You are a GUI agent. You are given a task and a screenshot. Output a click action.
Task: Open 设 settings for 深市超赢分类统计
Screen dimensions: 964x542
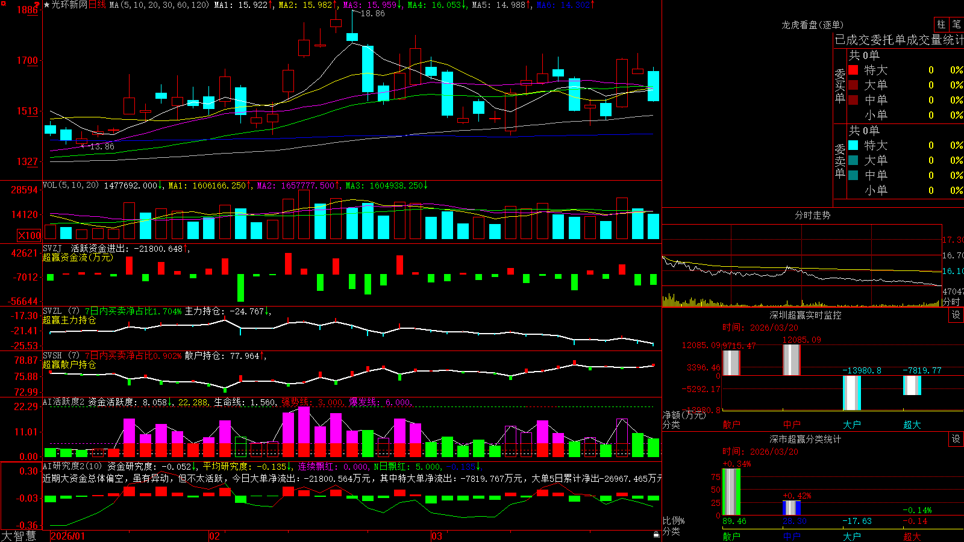pyautogui.click(x=956, y=439)
